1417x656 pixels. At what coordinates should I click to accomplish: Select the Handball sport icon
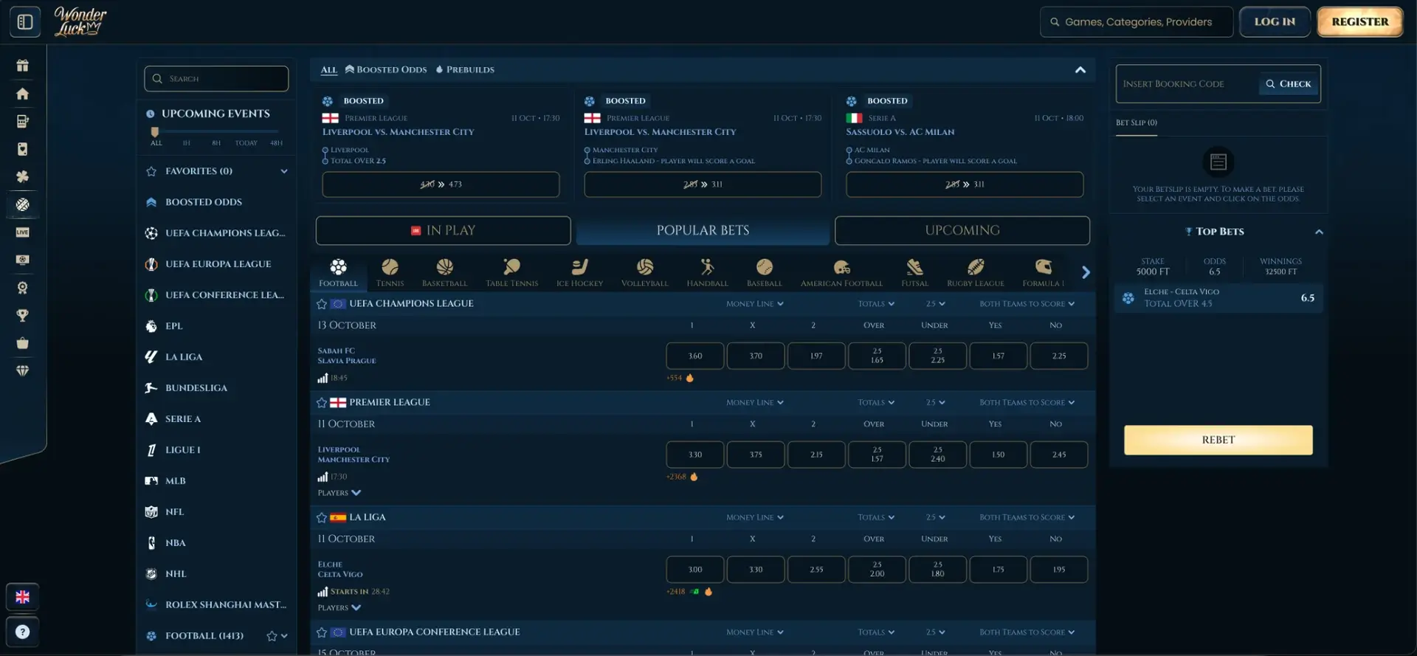707,272
